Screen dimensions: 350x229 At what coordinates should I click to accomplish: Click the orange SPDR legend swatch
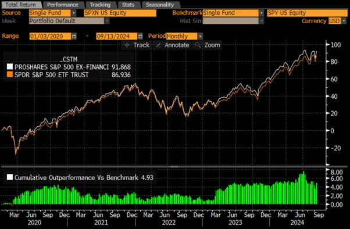[x=10, y=74]
